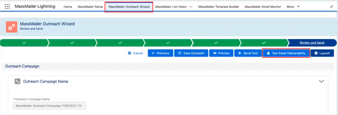Screen dimensions: 338x115
Task: Click the first completed progress step
Action: coord(24,43)
